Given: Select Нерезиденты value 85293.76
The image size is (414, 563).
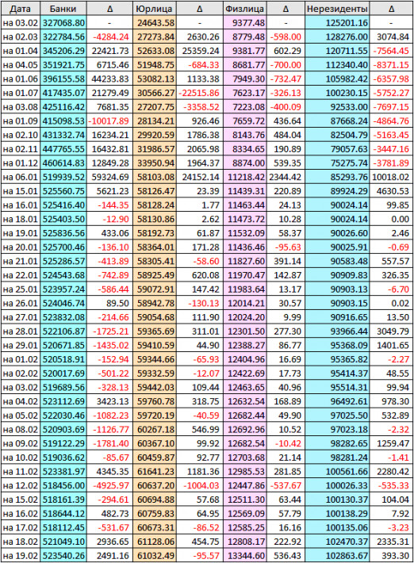Looking at the screenshot, I should [x=337, y=177].
